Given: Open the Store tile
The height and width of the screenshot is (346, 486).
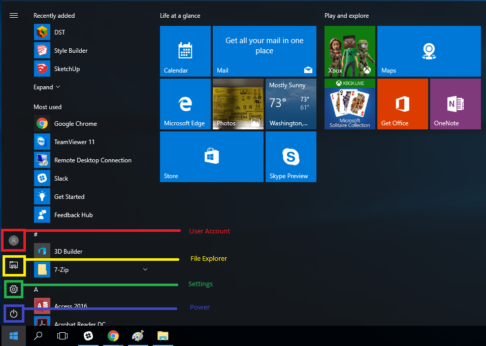Looking at the screenshot, I should (x=212, y=157).
